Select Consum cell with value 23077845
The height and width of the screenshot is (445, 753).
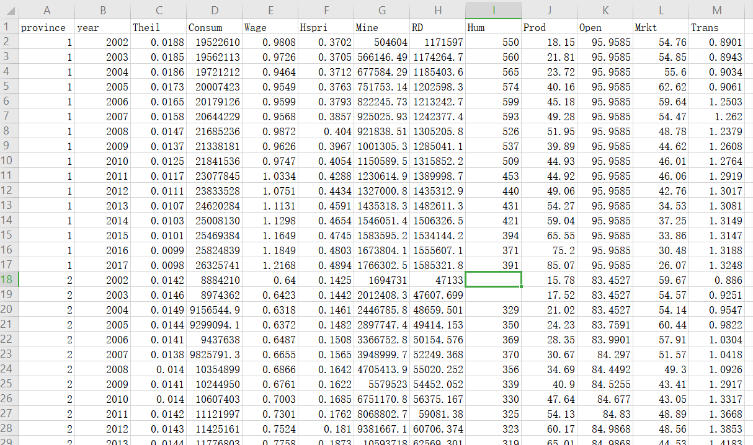coord(215,176)
